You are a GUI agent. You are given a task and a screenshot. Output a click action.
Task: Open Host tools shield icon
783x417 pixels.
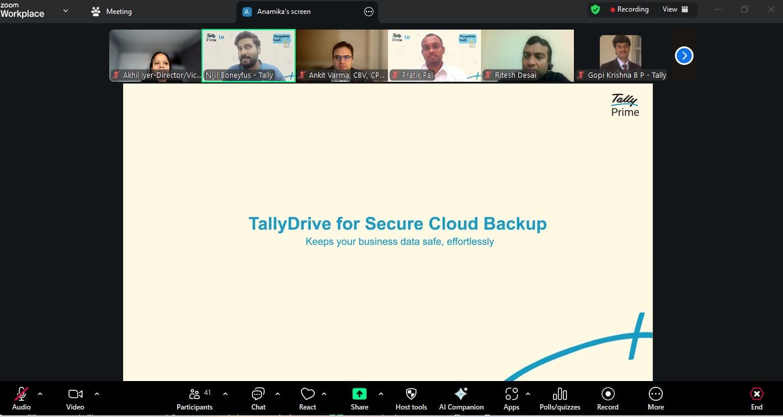411,399
